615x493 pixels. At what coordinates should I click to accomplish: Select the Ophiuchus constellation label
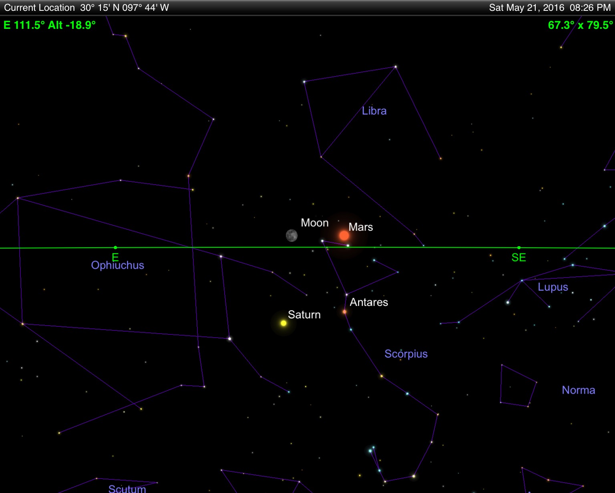118,265
